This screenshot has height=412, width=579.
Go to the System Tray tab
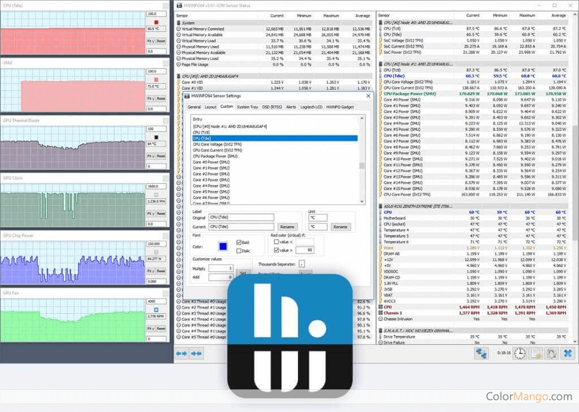point(248,107)
